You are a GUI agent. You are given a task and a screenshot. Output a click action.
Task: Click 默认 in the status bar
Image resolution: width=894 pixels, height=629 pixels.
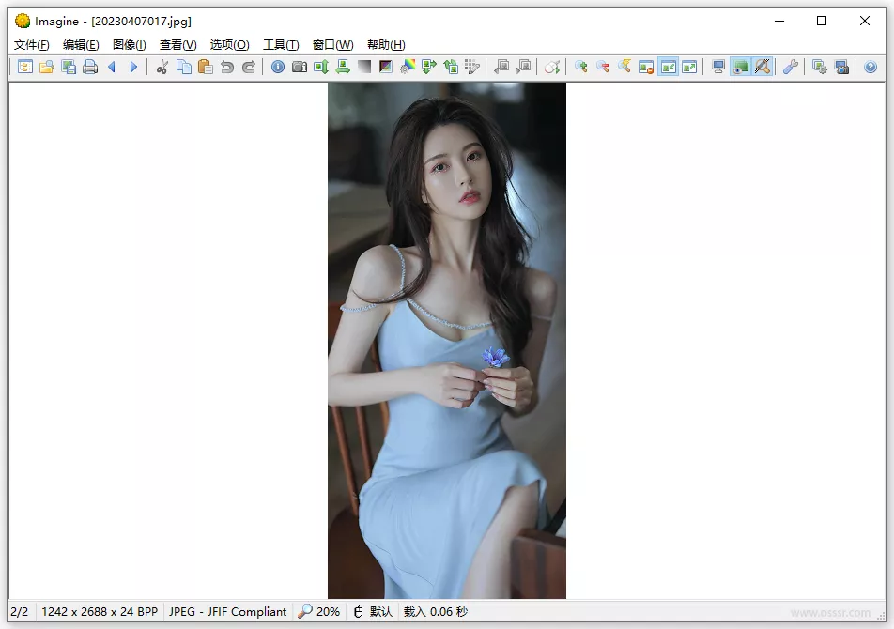pos(372,611)
